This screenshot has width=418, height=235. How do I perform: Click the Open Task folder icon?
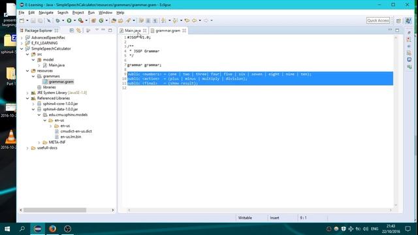pyautogui.click(x=121, y=20)
